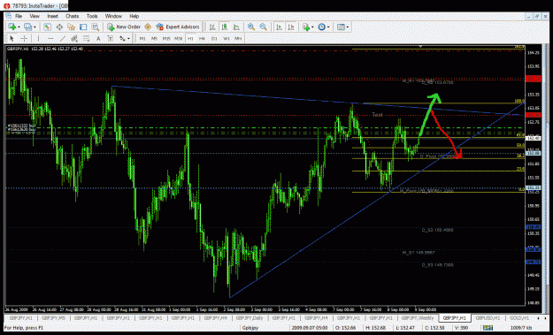Select the Text tool (A)
Screen dimensions: 553x335
click(98, 38)
